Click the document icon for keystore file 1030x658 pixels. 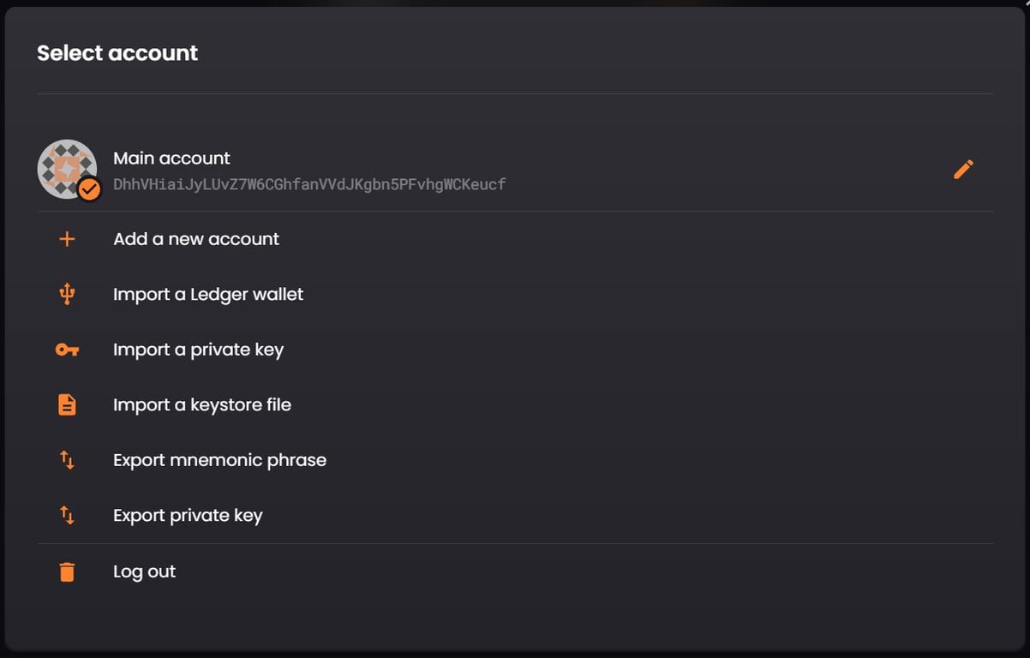[x=67, y=405]
